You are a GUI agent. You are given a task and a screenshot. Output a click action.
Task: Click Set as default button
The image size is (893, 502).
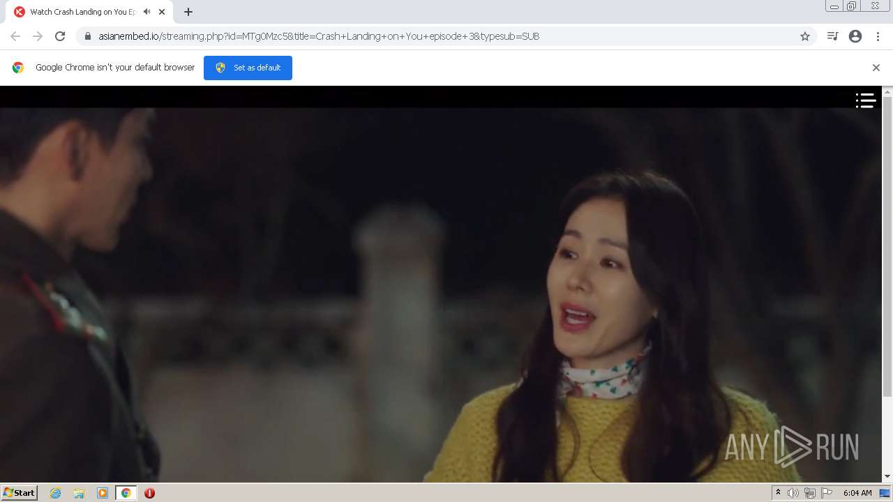coord(248,68)
